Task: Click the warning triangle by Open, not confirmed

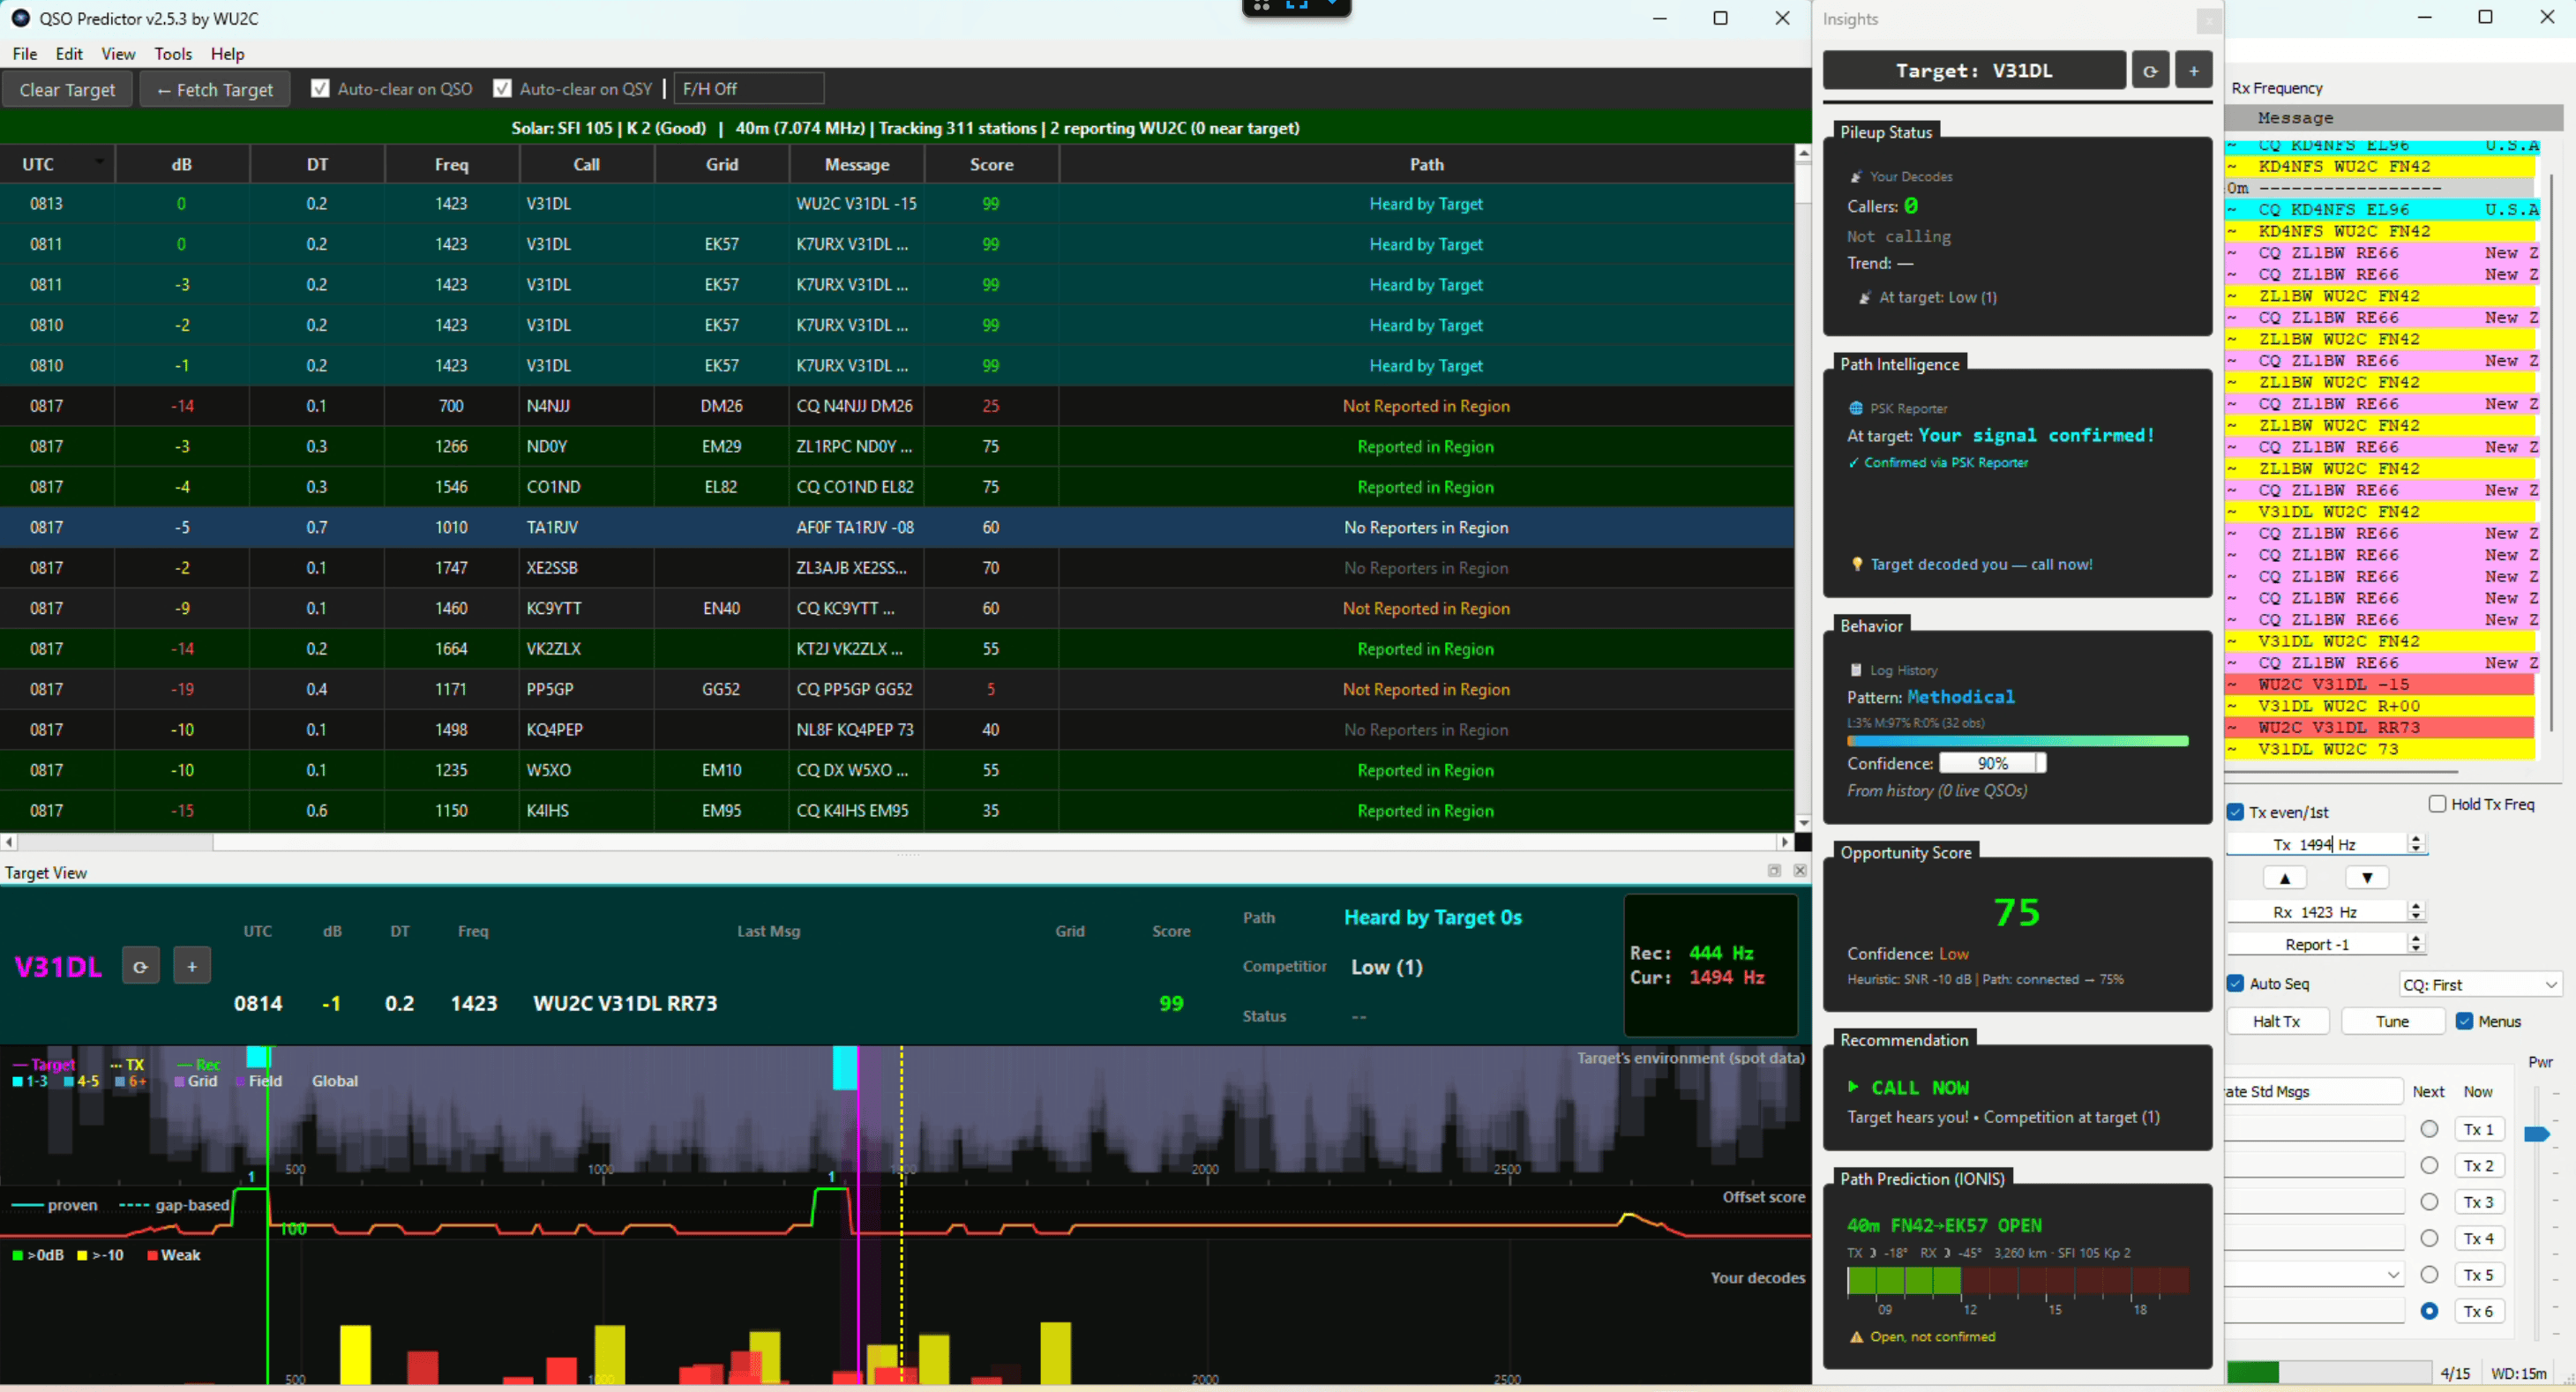Action: [1857, 1337]
